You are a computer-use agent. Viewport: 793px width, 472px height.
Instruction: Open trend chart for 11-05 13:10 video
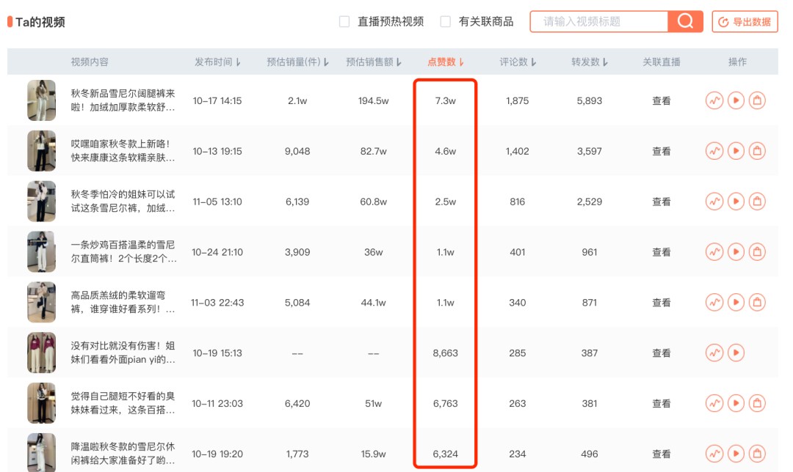[714, 202]
